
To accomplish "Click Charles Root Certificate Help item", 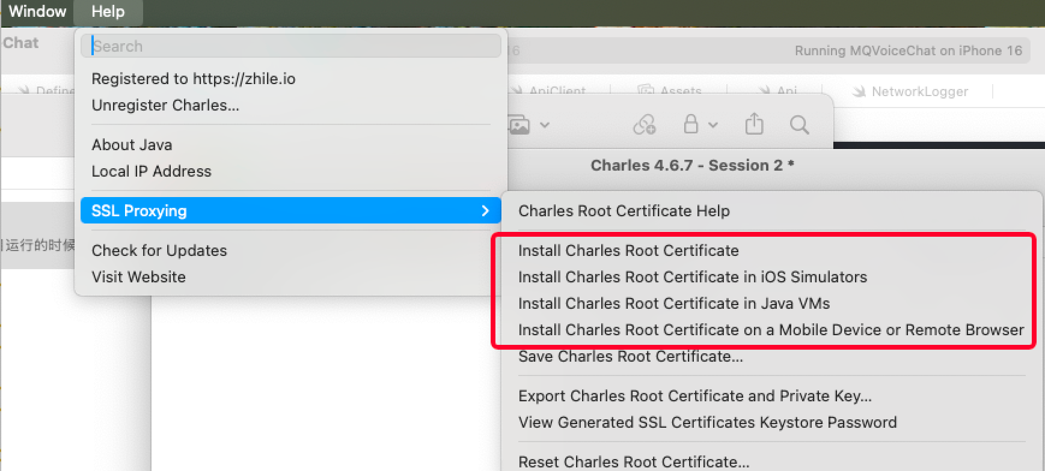I will 624,211.
